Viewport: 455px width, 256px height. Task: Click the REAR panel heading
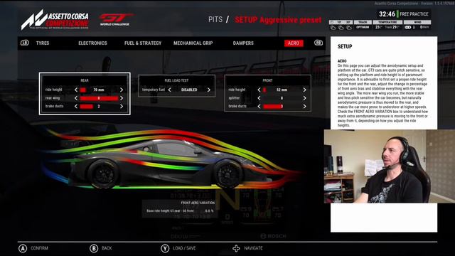coord(85,80)
